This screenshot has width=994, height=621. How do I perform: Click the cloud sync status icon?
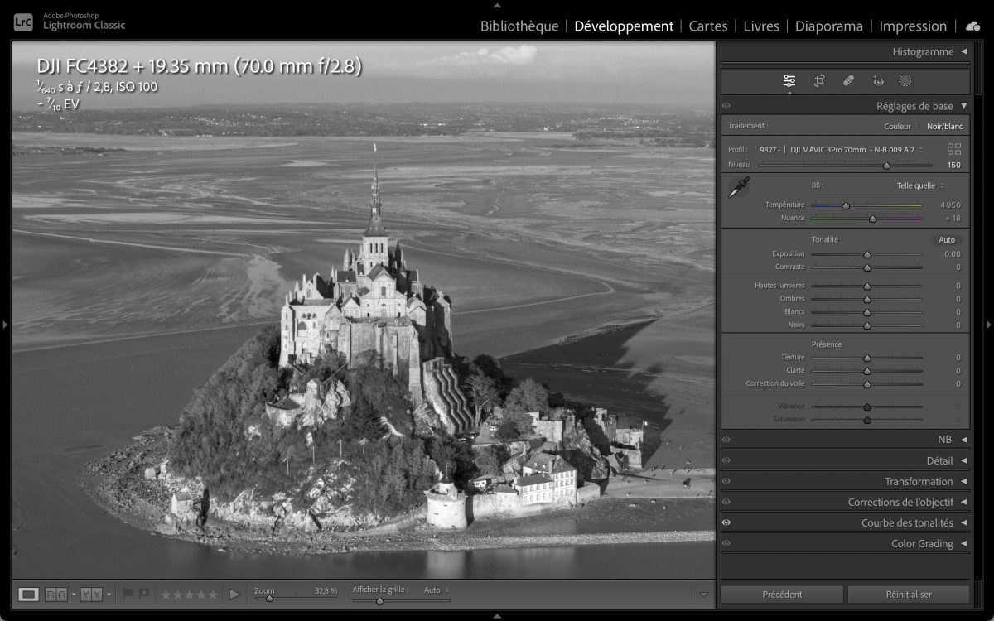click(972, 26)
